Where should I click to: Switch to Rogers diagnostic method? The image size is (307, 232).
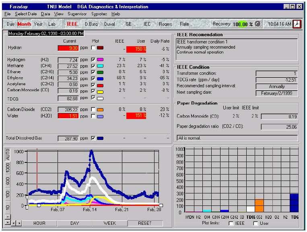point(165,24)
